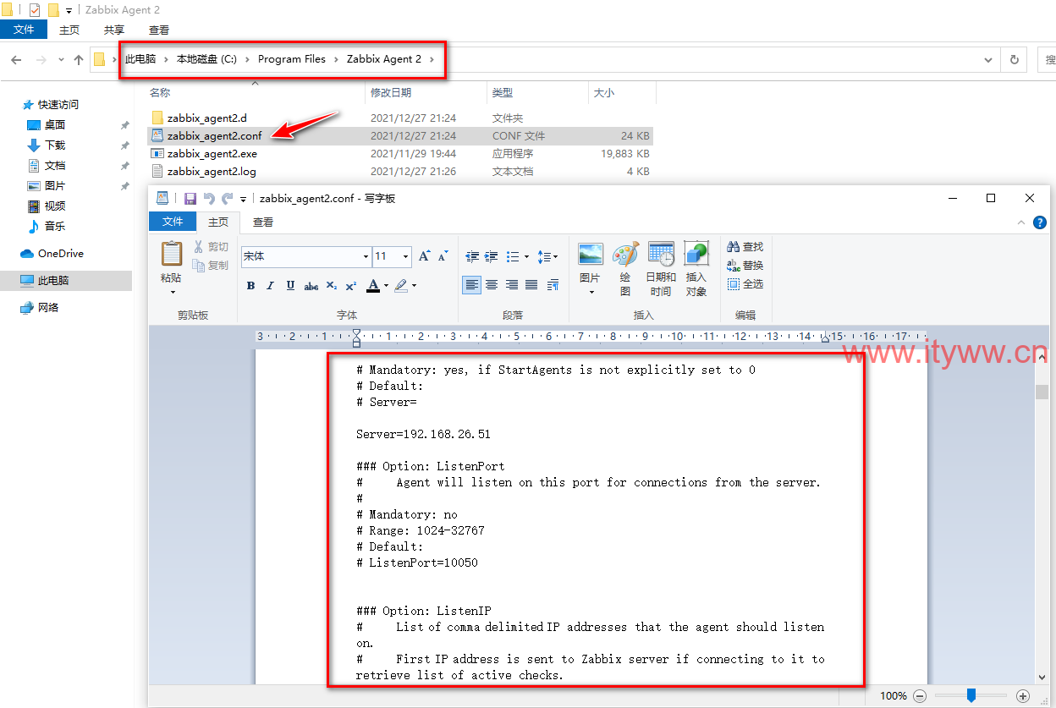The width and height of the screenshot is (1056, 708).
Task: Refresh the Explorer folder view
Action: [x=1014, y=60]
